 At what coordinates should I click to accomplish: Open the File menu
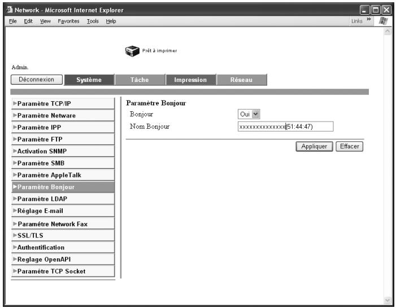pyautogui.click(x=12, y=21)
